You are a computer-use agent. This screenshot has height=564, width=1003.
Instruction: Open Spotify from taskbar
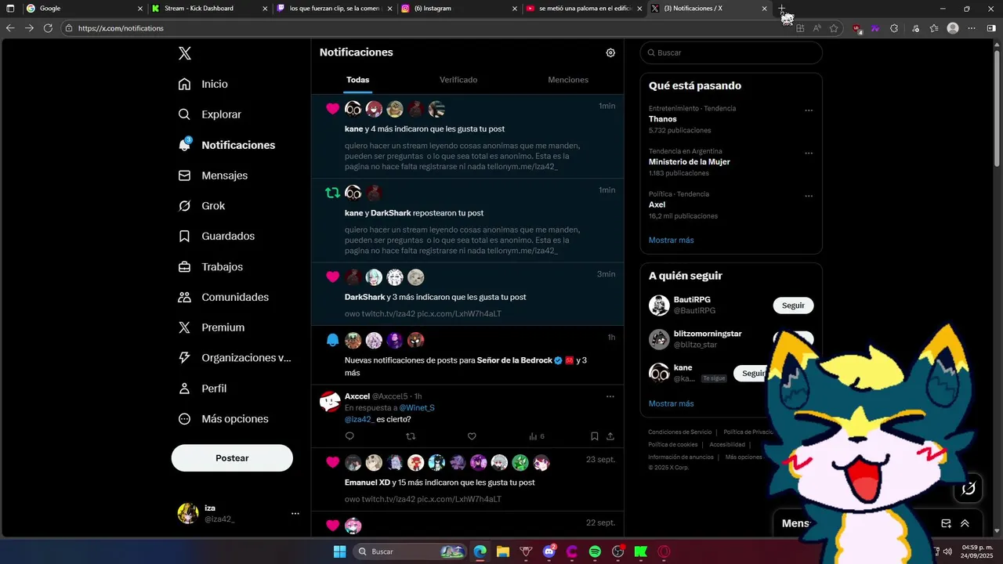(595, 551)
